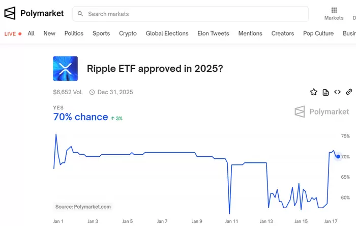Favorite this market with the star icon
The image size is (356, 226).
[314, 92]
